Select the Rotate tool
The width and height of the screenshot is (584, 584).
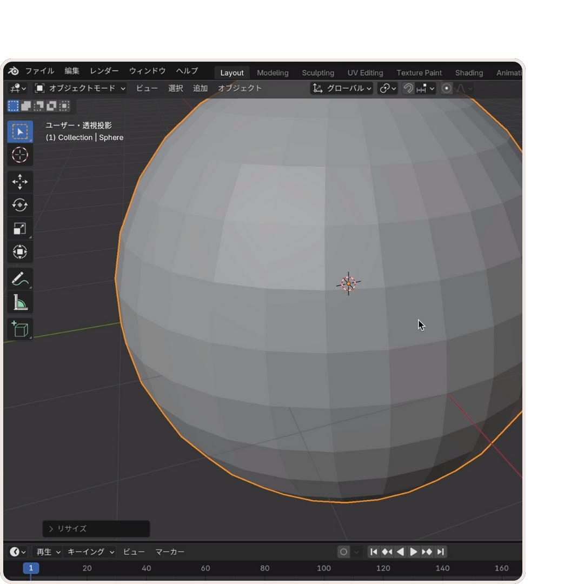point(20,205)
